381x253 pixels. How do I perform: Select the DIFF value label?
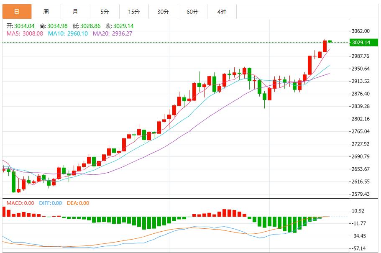click(x=50, y=203)
